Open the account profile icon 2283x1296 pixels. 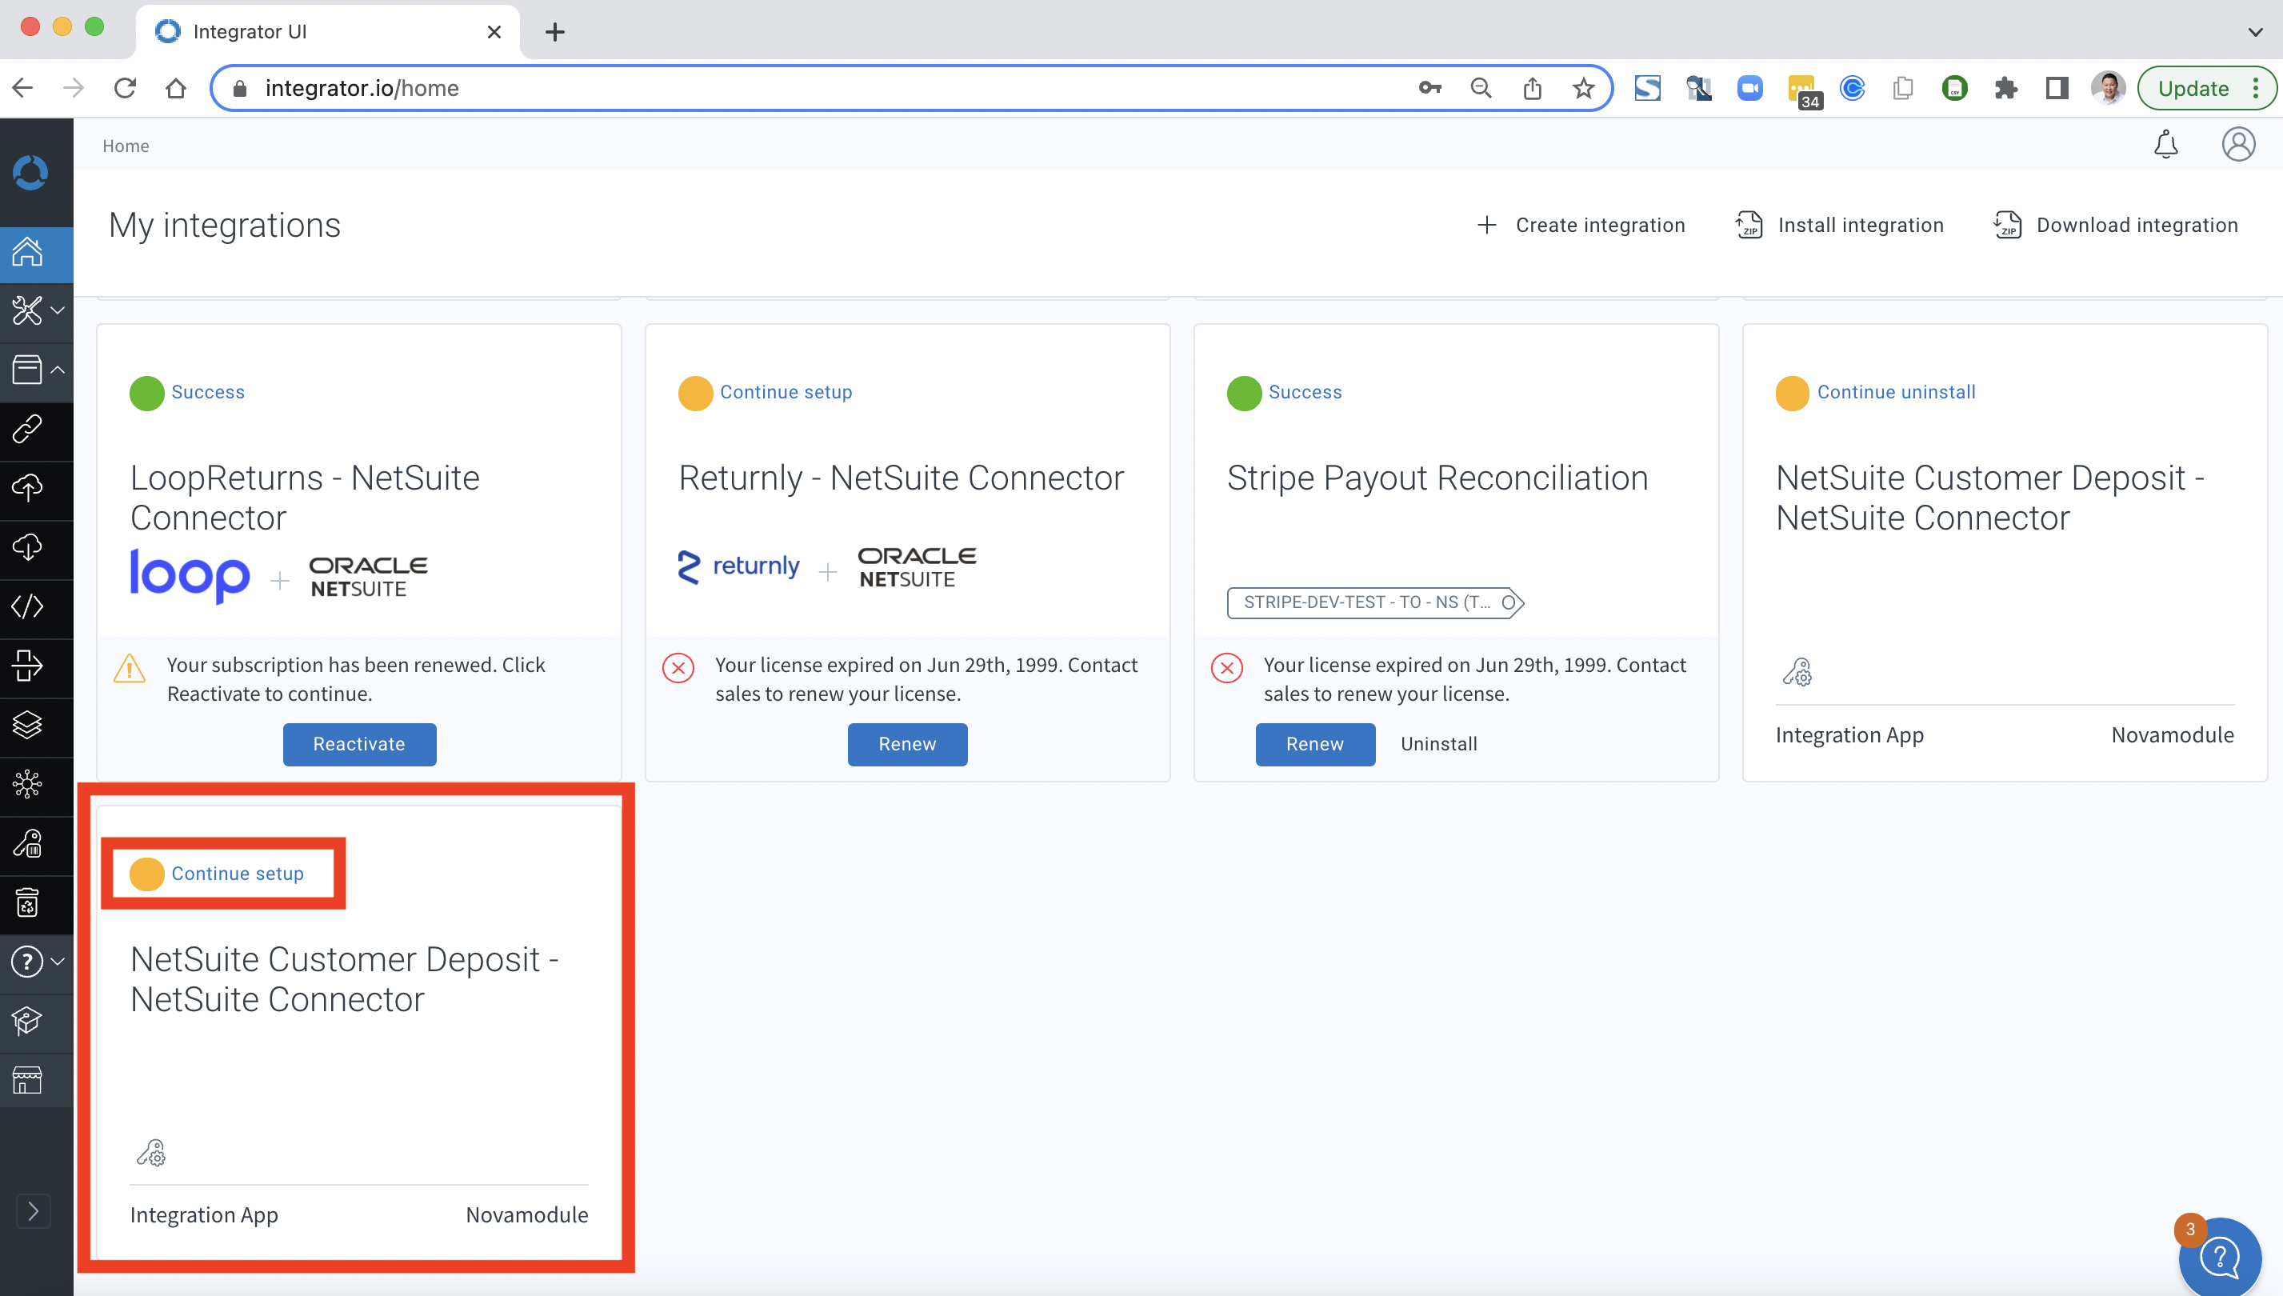point(2238,144)
